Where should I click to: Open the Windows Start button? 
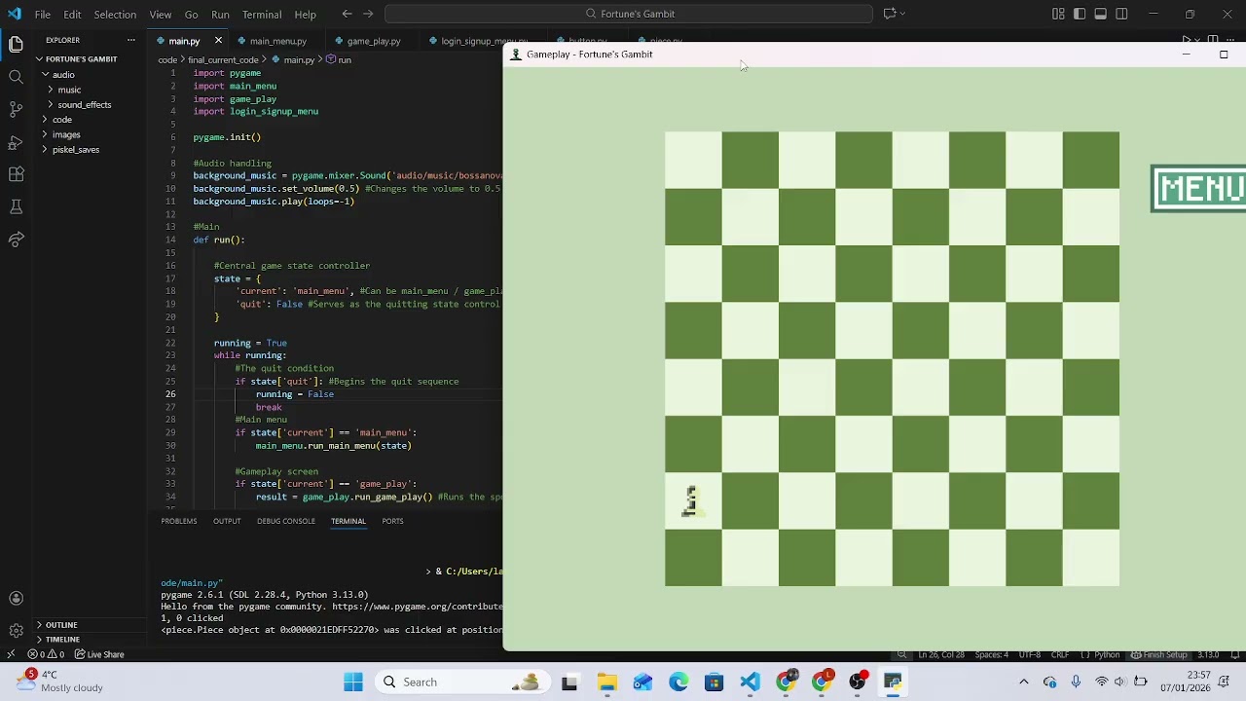pos(353,683)
